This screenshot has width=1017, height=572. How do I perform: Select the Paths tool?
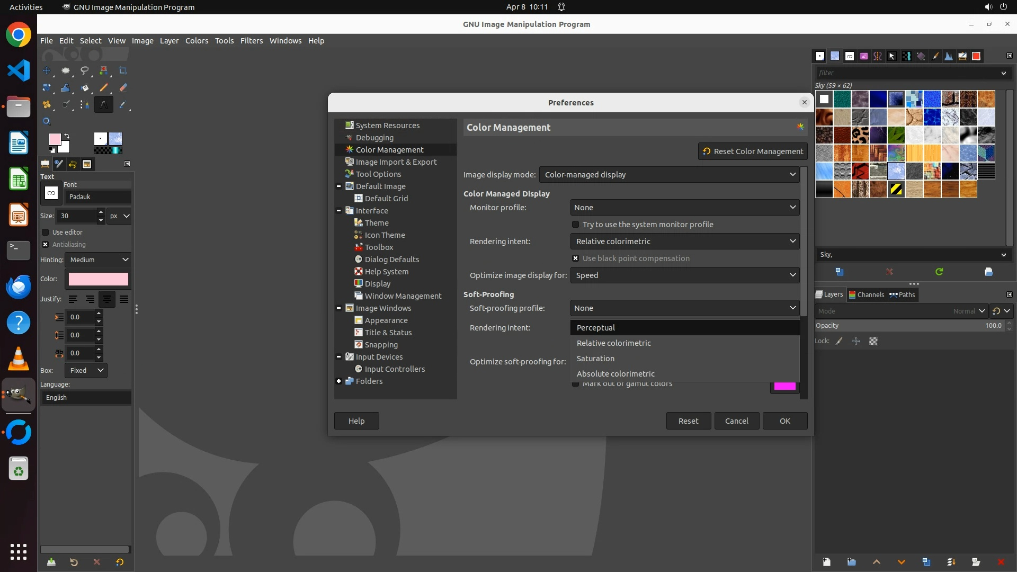(x=85, y=105)
